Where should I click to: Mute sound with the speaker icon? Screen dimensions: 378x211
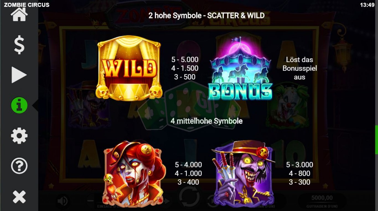(63, 201)
